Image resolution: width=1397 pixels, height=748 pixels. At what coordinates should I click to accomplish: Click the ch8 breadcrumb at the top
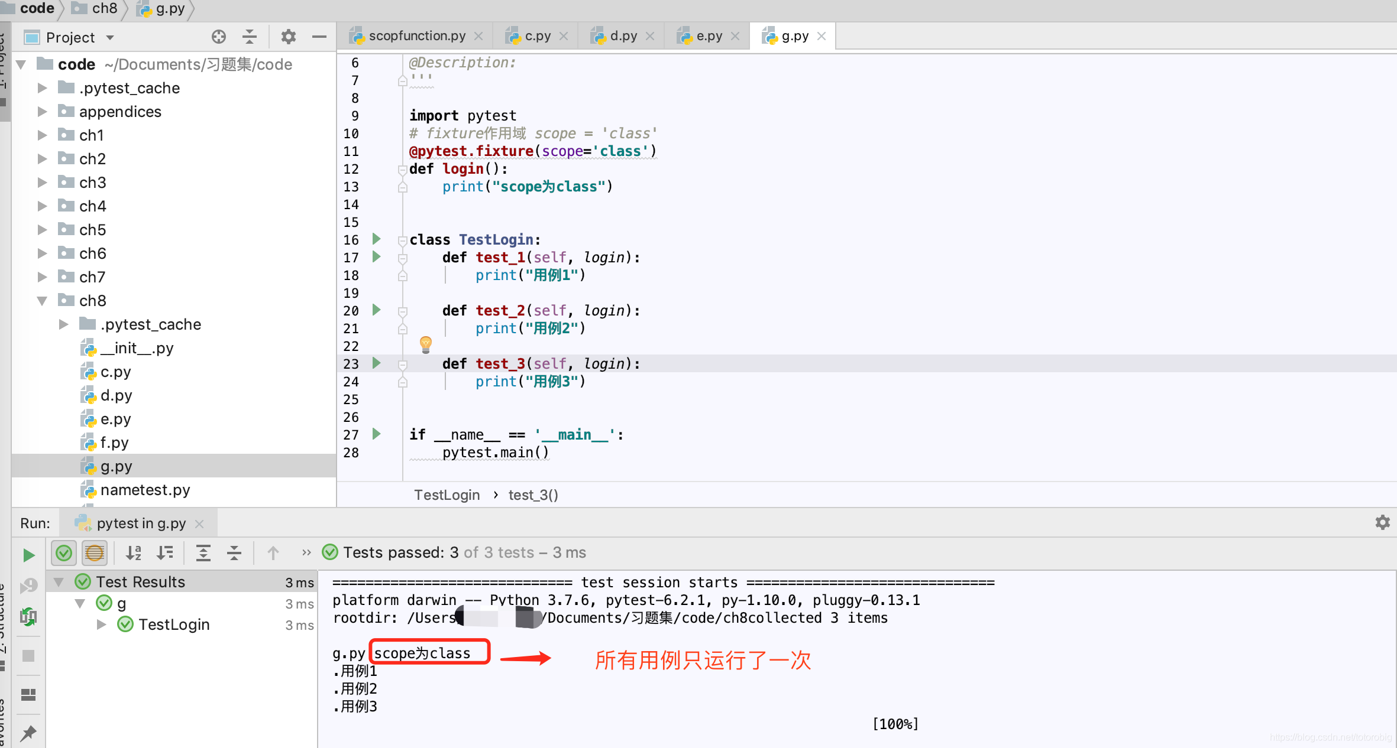click(x=104, y=8)
